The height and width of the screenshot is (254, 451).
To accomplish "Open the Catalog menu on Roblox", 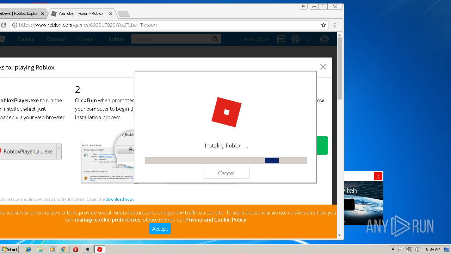I will (x=56, y=39).
